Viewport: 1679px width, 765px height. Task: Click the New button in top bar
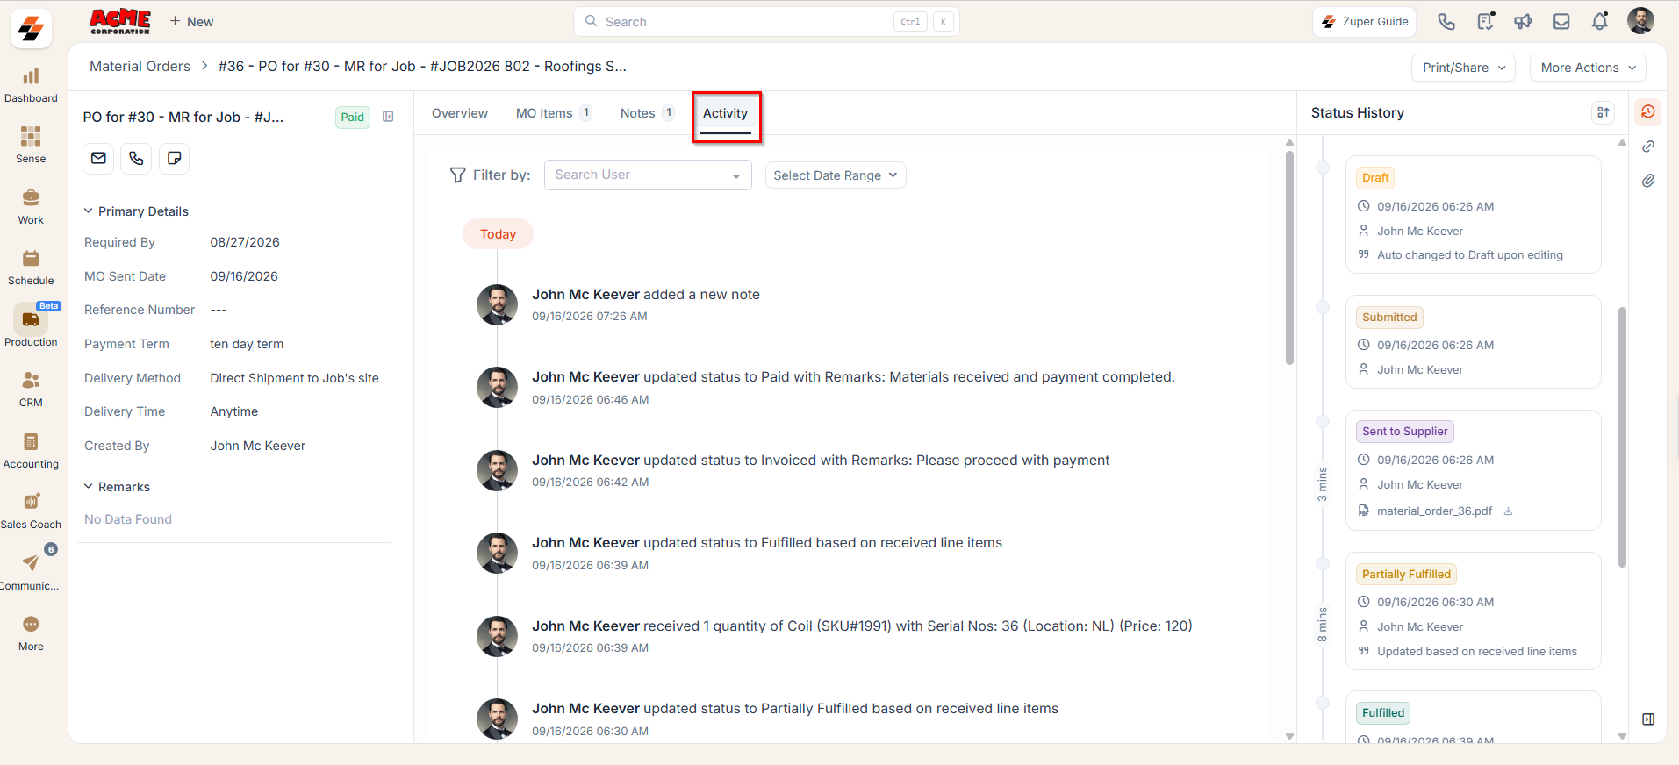pyautogui.click(x=191, y=22)
